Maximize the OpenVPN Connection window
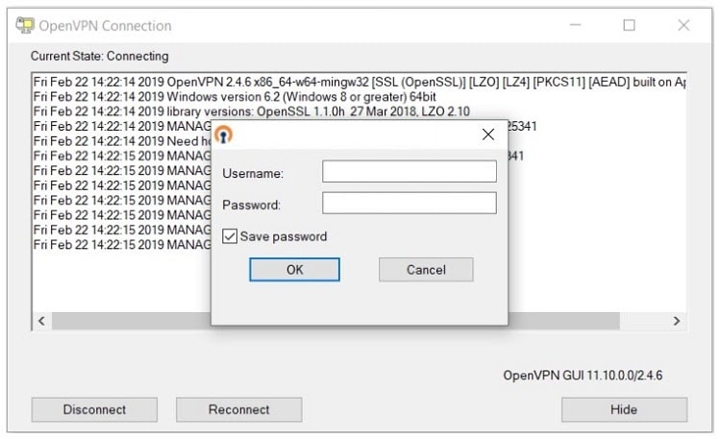721x439 pixels. pyautogui.click(x=629, y=25)
